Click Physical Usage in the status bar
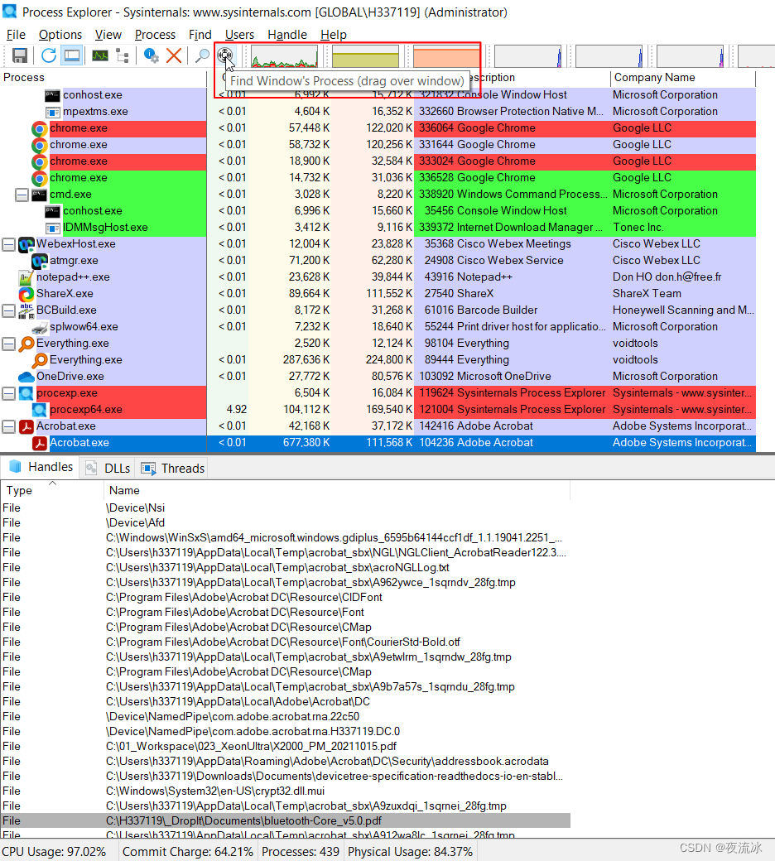Screen dimensions: 775x861 (x=410, y=852)
